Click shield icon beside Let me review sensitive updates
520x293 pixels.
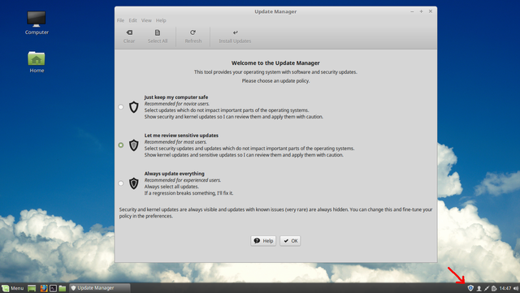click(x=133, y=145)
